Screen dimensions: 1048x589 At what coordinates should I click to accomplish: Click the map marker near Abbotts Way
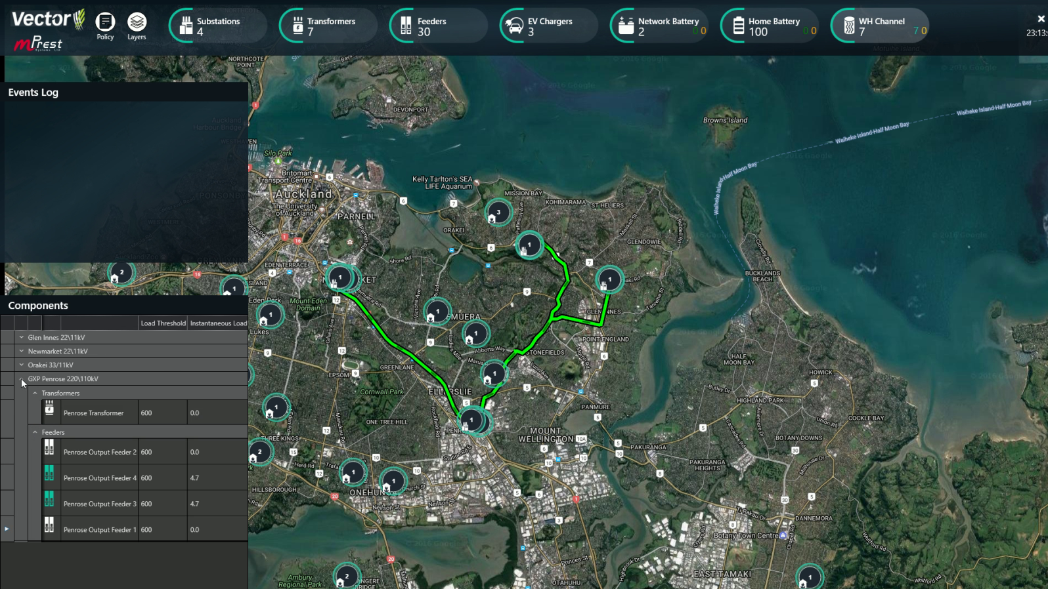[x=475, y=334]
